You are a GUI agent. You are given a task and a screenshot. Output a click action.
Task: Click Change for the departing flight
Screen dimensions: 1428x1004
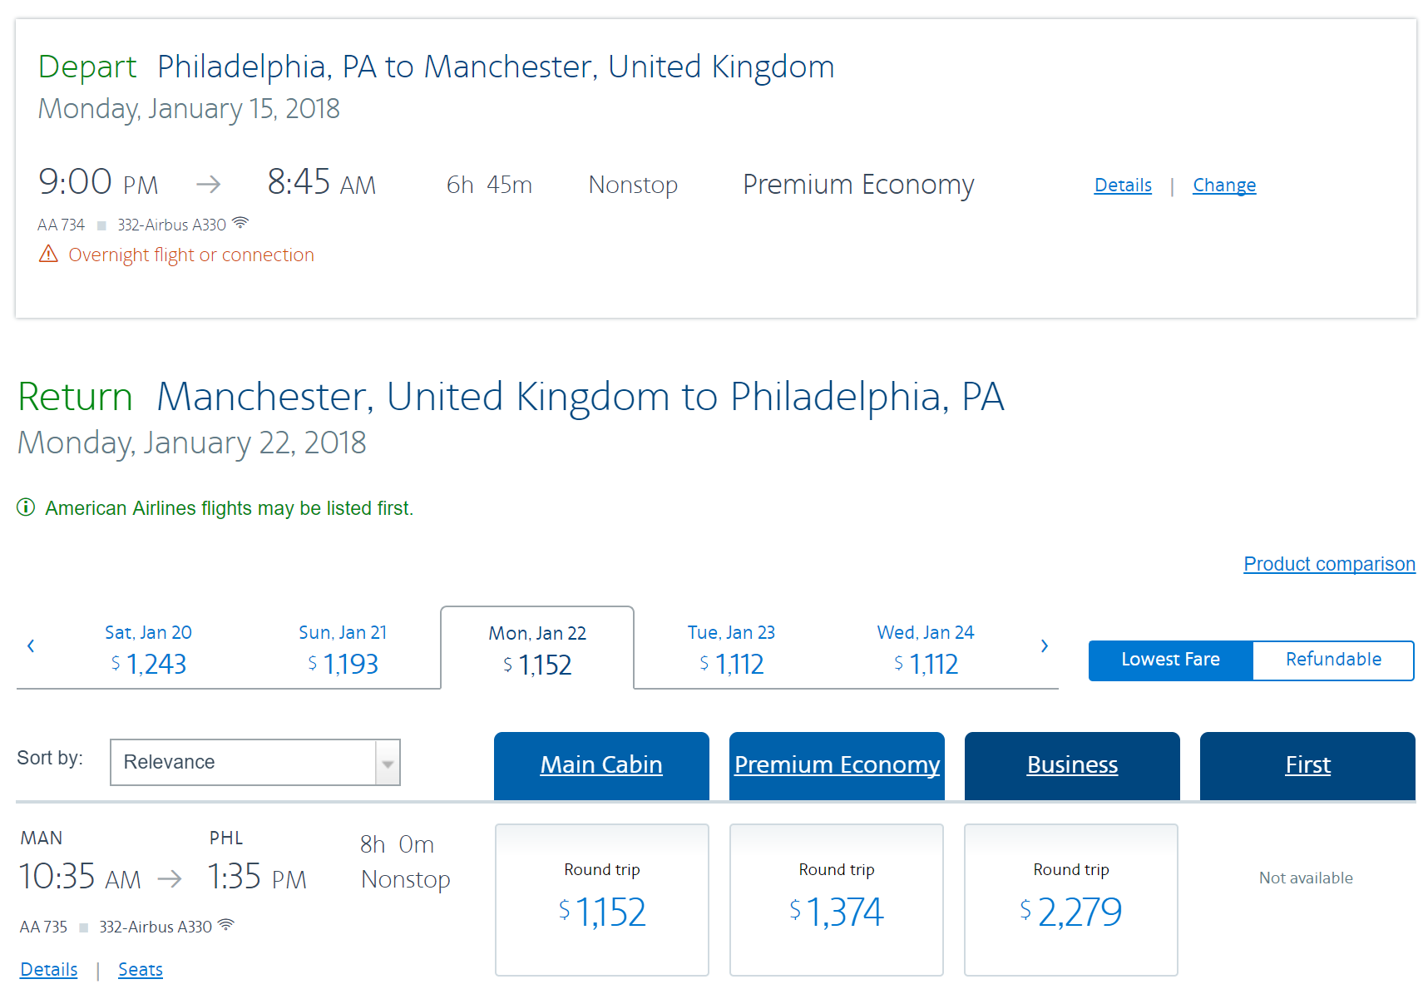(1223, 185)
